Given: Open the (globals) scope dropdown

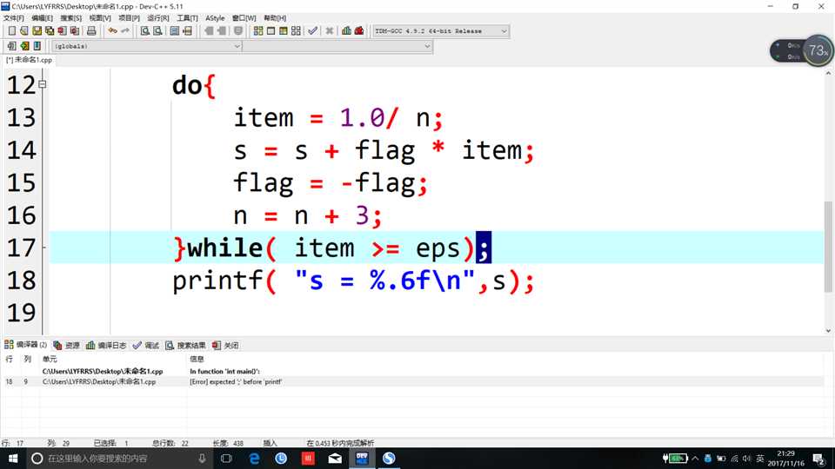Looking at the screenshot, I should pos(147,46).
